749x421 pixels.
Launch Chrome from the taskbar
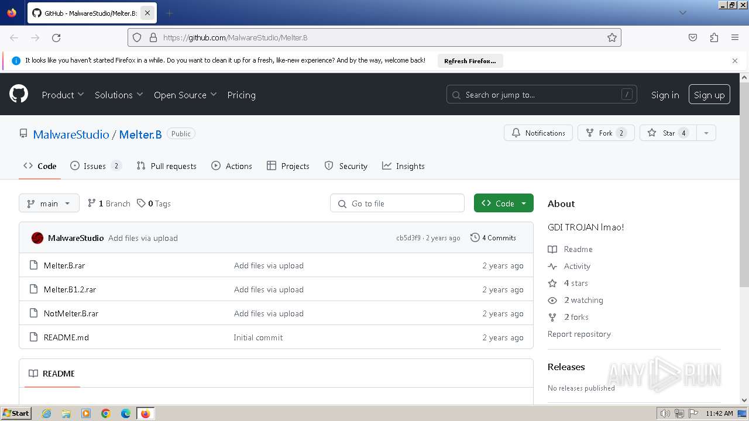tap(106, 413)
